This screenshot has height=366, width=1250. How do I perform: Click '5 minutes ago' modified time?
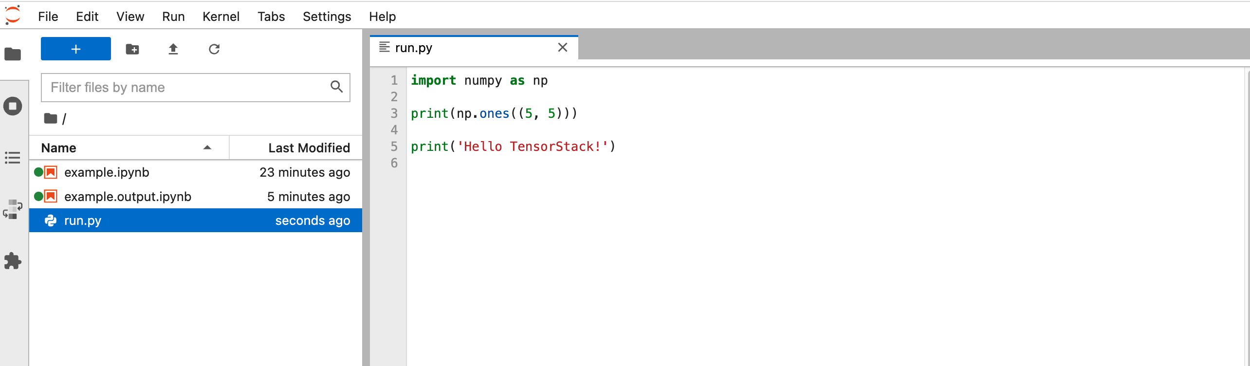(309, 197)
